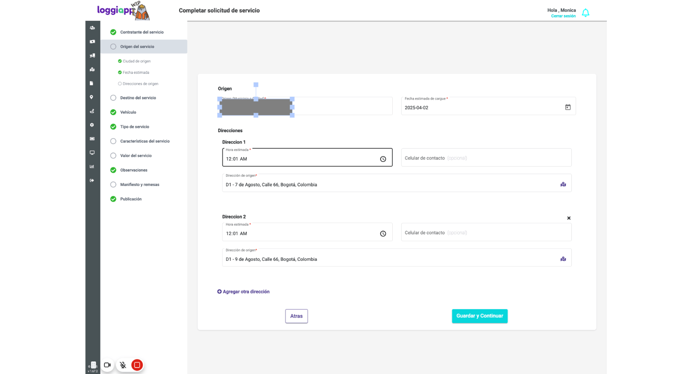This screenshot has height=374, width=692.
Task: Open the truck loading icon in sidebar
Action: click(92, 55)
